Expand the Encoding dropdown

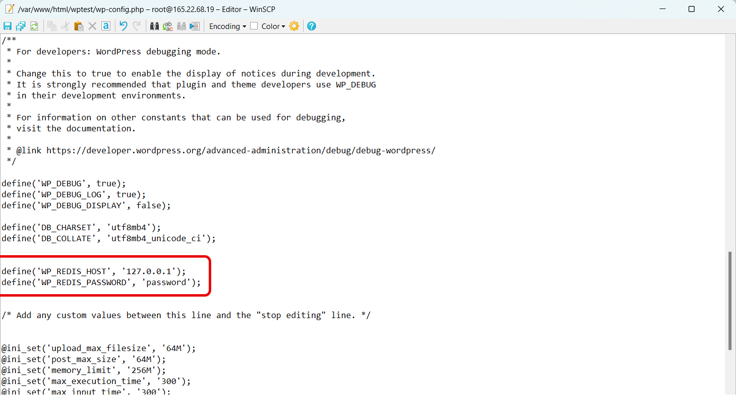pos(227,26)
